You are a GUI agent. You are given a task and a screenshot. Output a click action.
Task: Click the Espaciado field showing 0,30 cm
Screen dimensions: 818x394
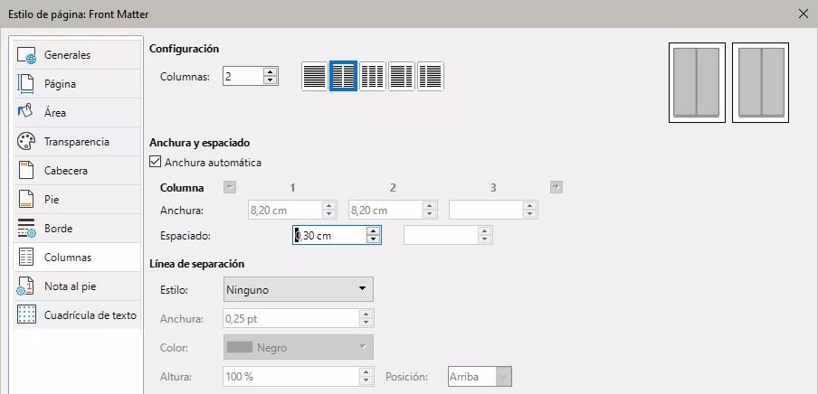[x=329, y=235]
